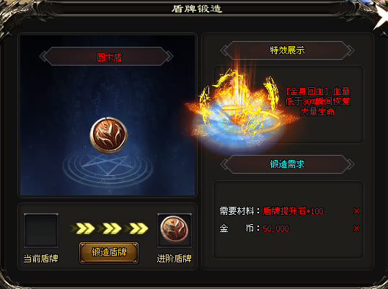Click the red X beside 金币 50,000
388x289 pixels.
(x=356, y=228)
